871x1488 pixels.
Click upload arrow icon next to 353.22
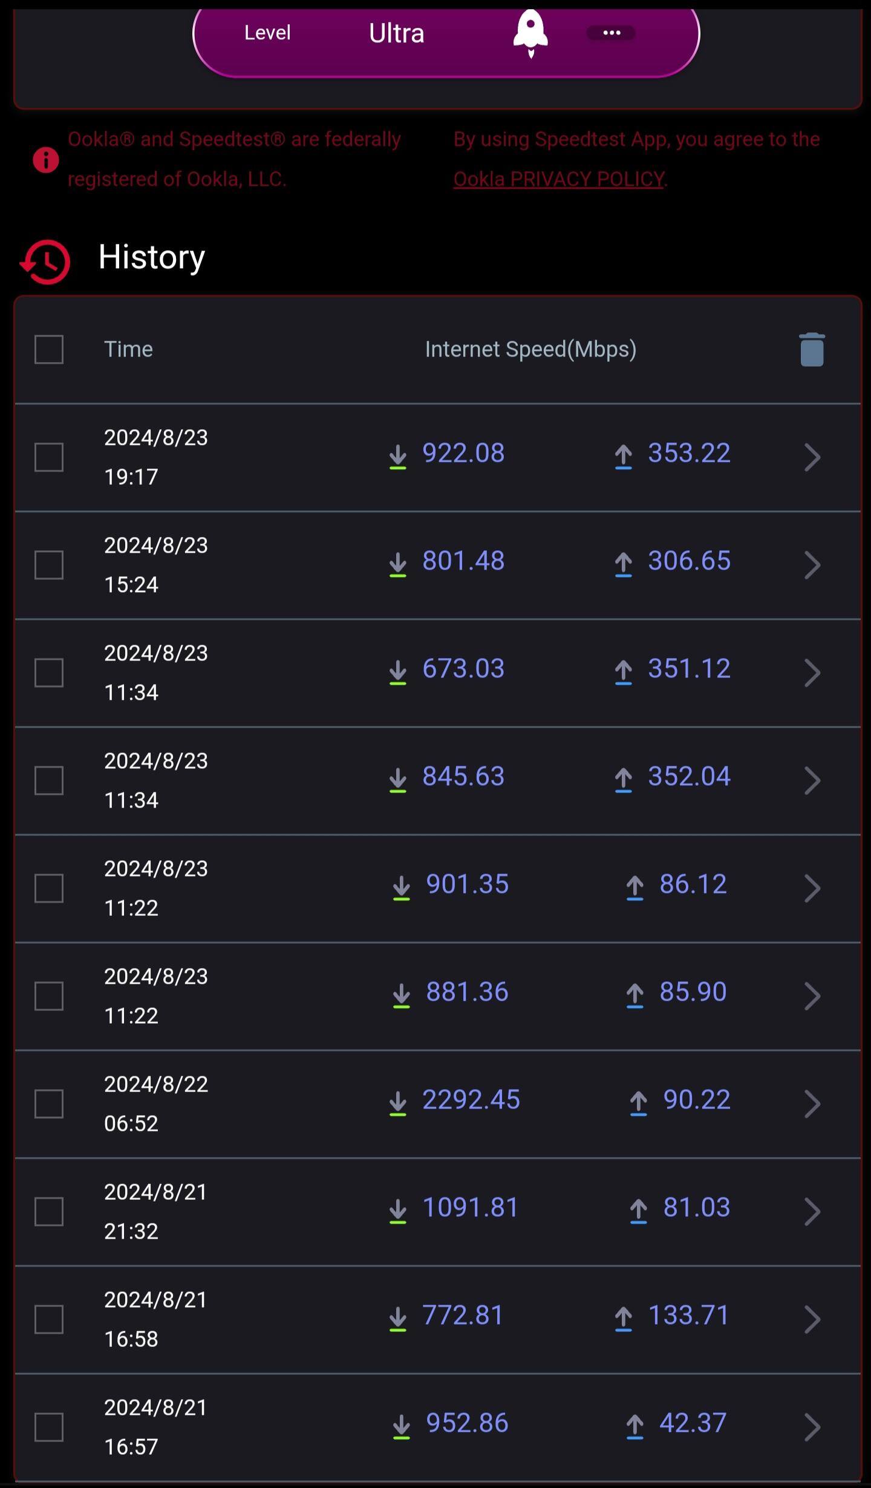coord(624,457)
